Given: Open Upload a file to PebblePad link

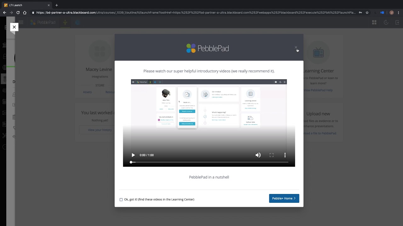Looking at the screenshot, I should pyautogui.click(x=319, y=133).
